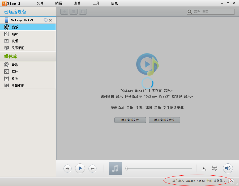Click the save-to-PC toolbar icon
This screenshot has height=186, width=239.
click(83, 12)
